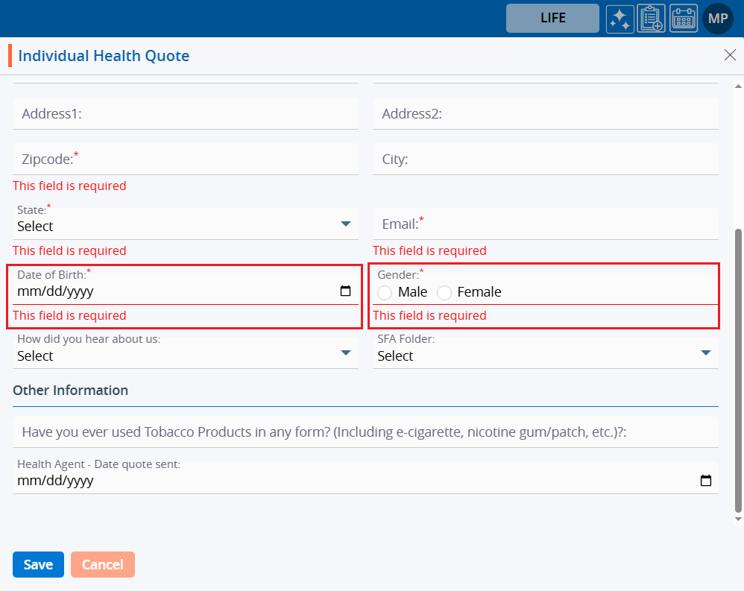
Task: Focus the Email input field
Action: [x=545, y=224]
